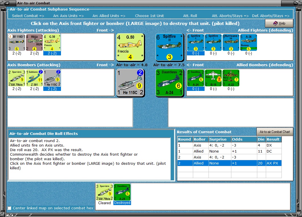Click the Att. Aborts/Stays subphase step
The image size is (302, 217).
pos(230,16)
